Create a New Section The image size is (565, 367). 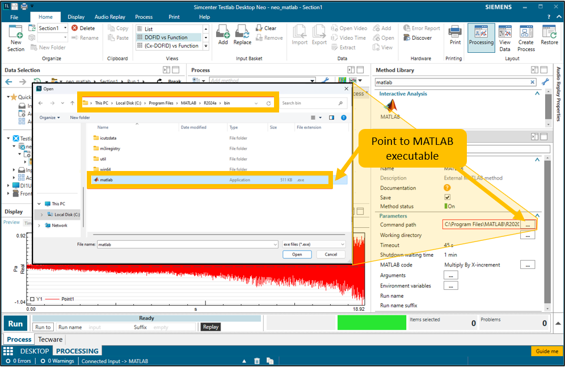pyautogui.click(x=16, y=38)
